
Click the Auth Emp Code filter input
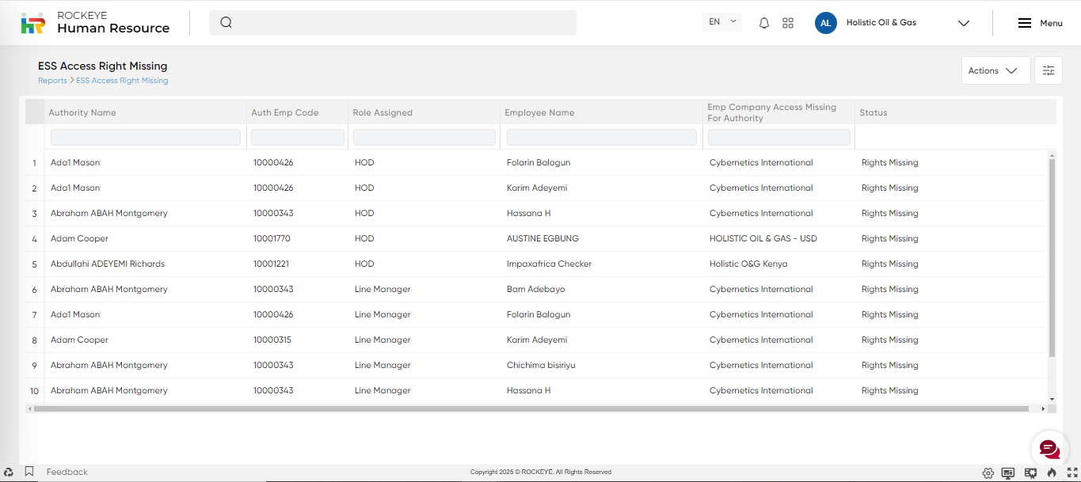point(298,137)
